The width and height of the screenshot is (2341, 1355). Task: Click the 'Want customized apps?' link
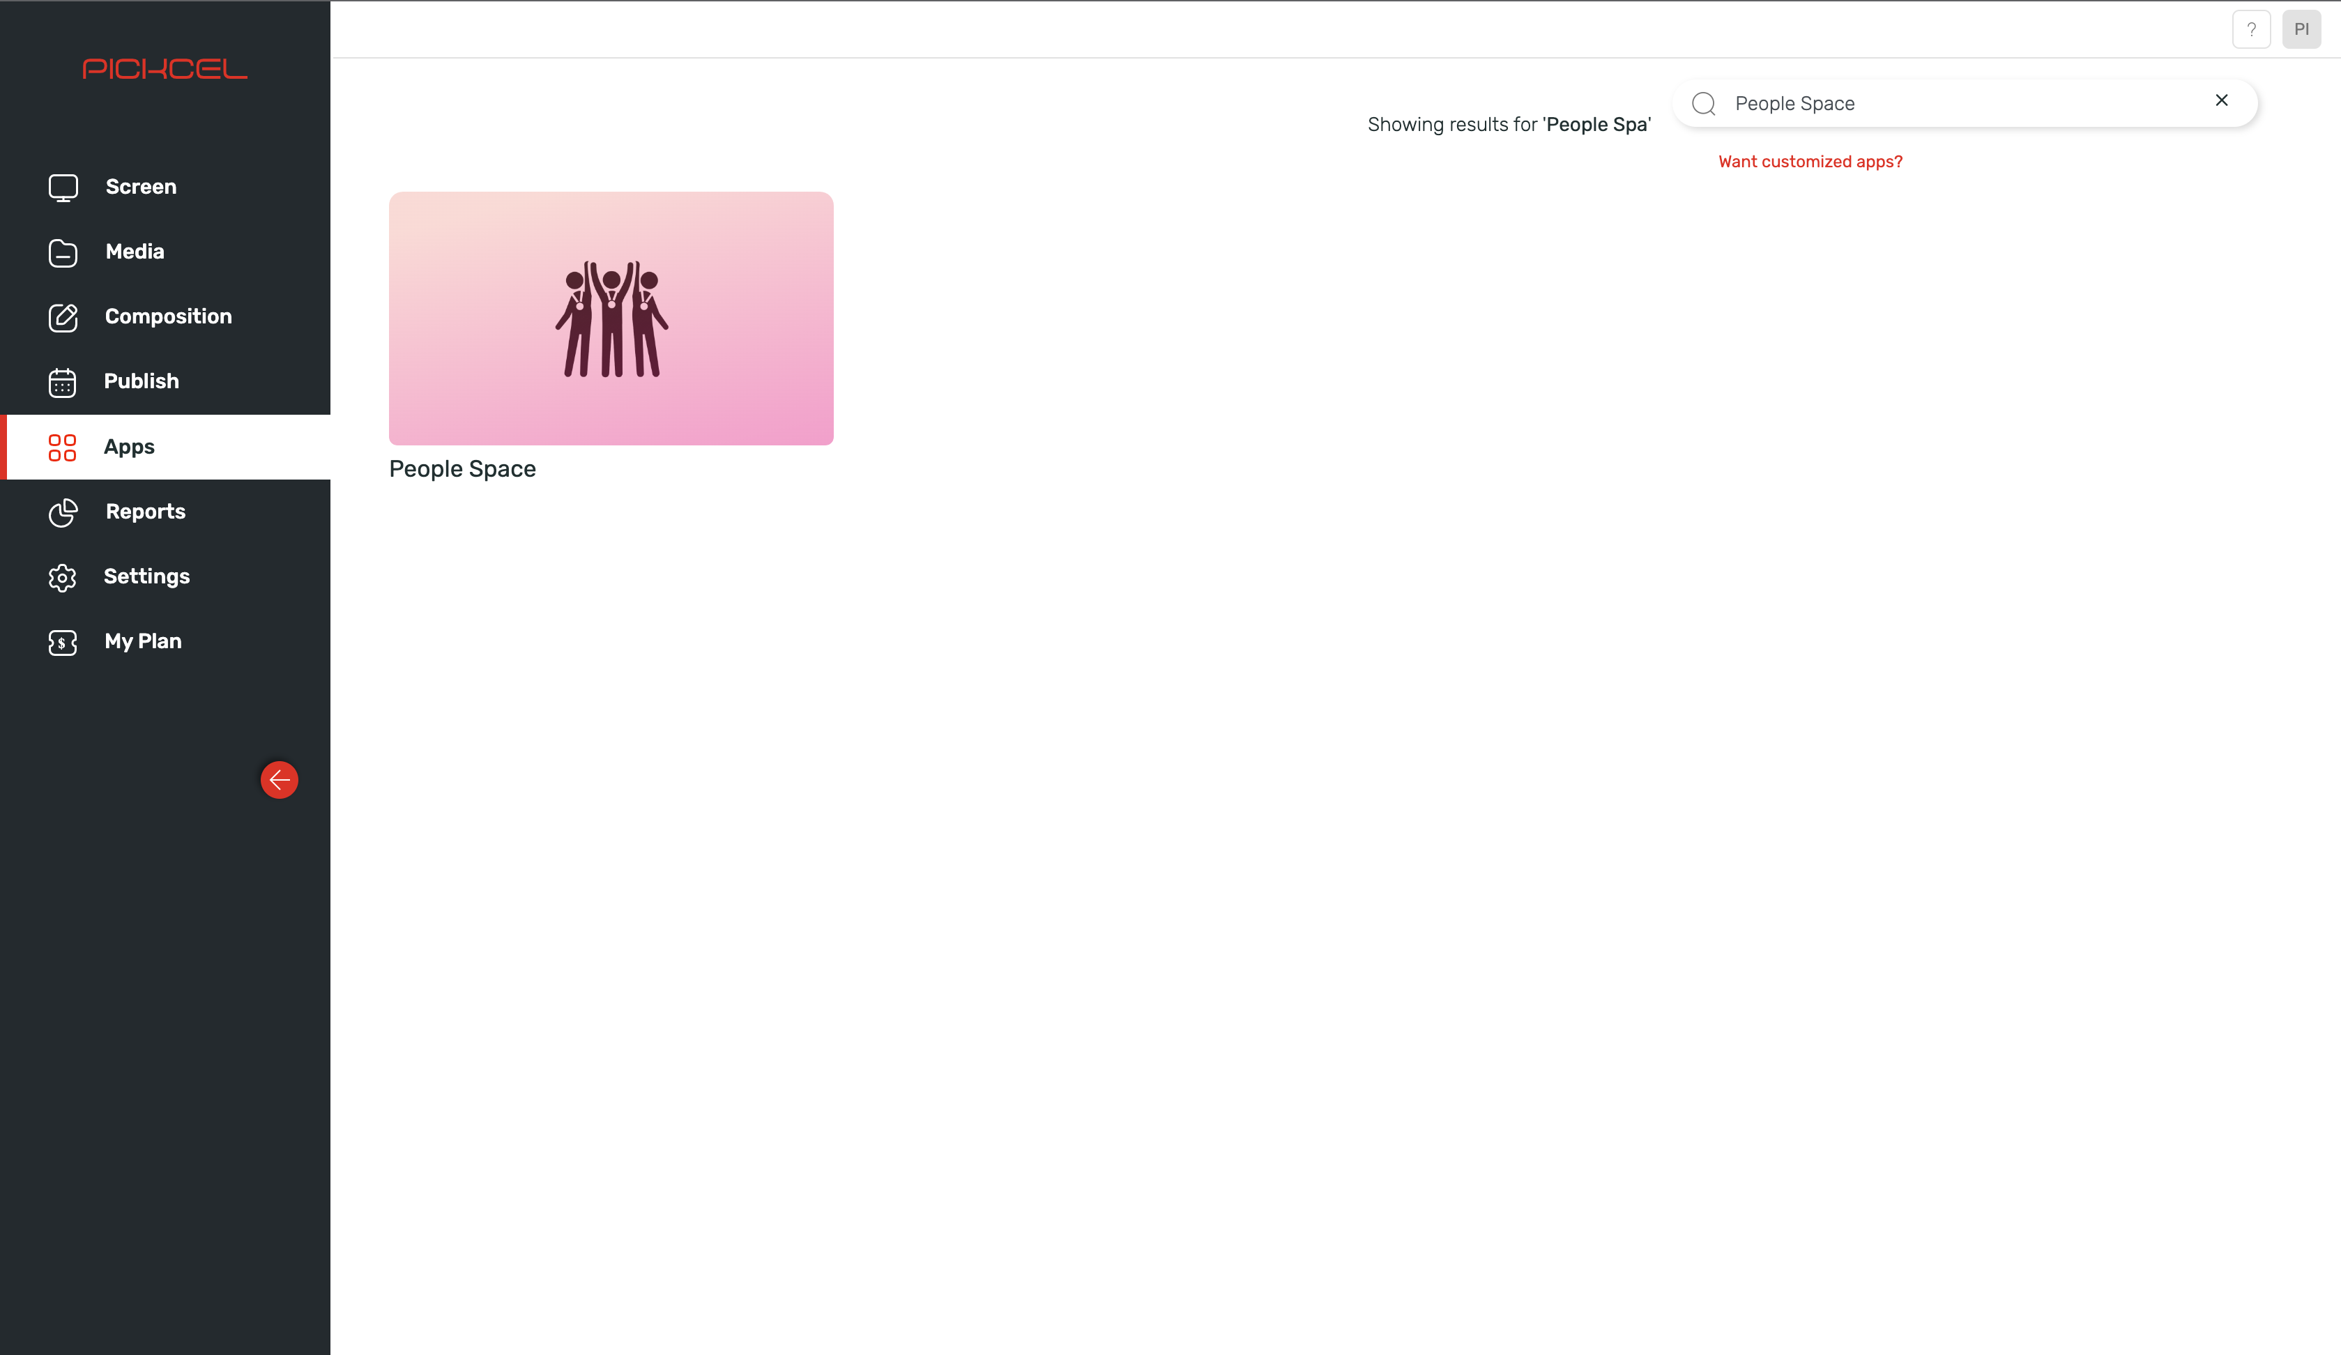pyautogui.click(x=1810, y=162)
